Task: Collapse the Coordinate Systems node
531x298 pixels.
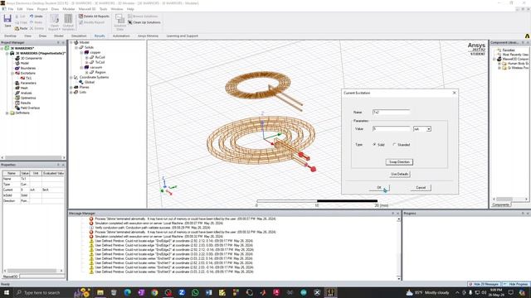Action: click(x=71, y=77)
